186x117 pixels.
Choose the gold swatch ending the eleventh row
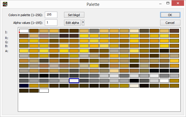pos(174,81)
